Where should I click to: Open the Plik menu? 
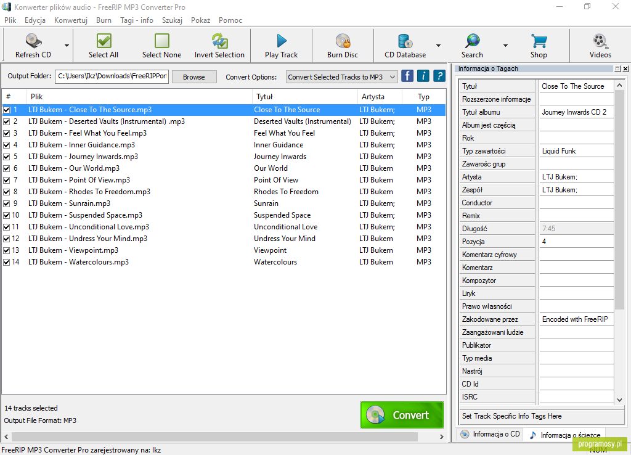point(10,20)
